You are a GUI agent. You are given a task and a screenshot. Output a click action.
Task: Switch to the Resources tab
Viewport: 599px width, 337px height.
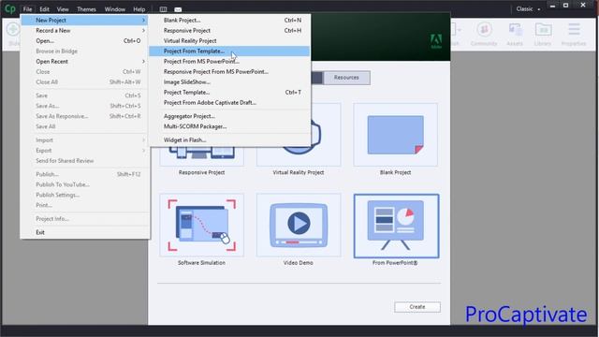(x=346, y=78)
